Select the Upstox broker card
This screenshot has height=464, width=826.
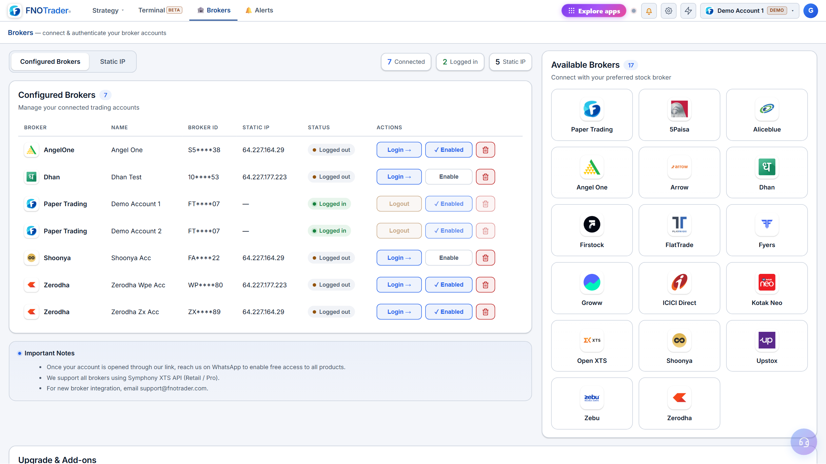pyautogui.click(x=767, y=346)
